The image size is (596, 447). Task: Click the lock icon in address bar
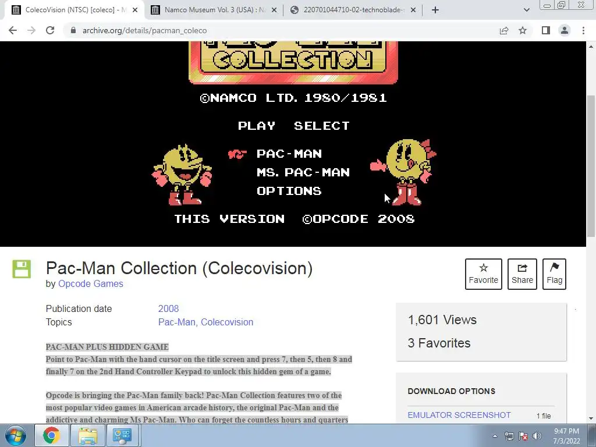coord(73,30)
